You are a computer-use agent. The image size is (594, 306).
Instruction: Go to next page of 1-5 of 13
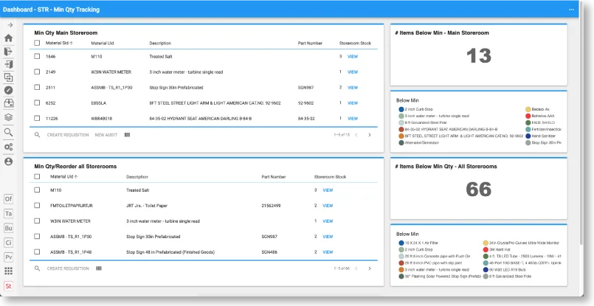tap(370, 135)
